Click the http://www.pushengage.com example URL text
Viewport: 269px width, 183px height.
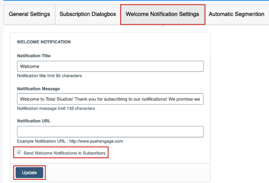point(96,141)
